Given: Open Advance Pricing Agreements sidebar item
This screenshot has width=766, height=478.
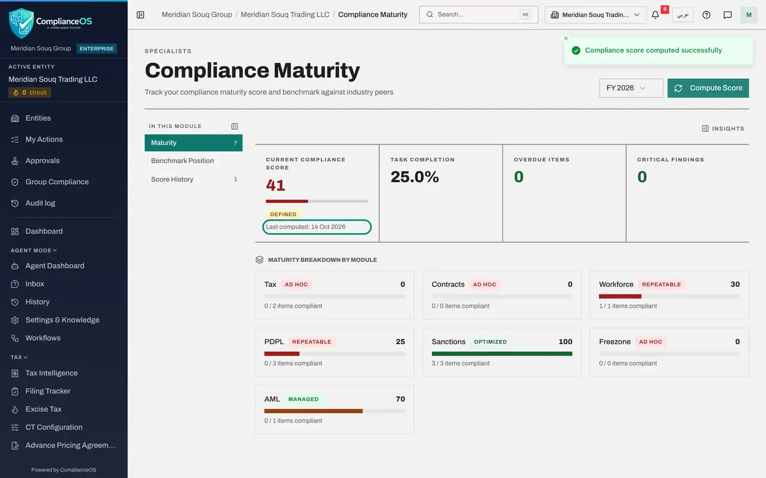Looking at the screenshot, I should click(63, 445).
